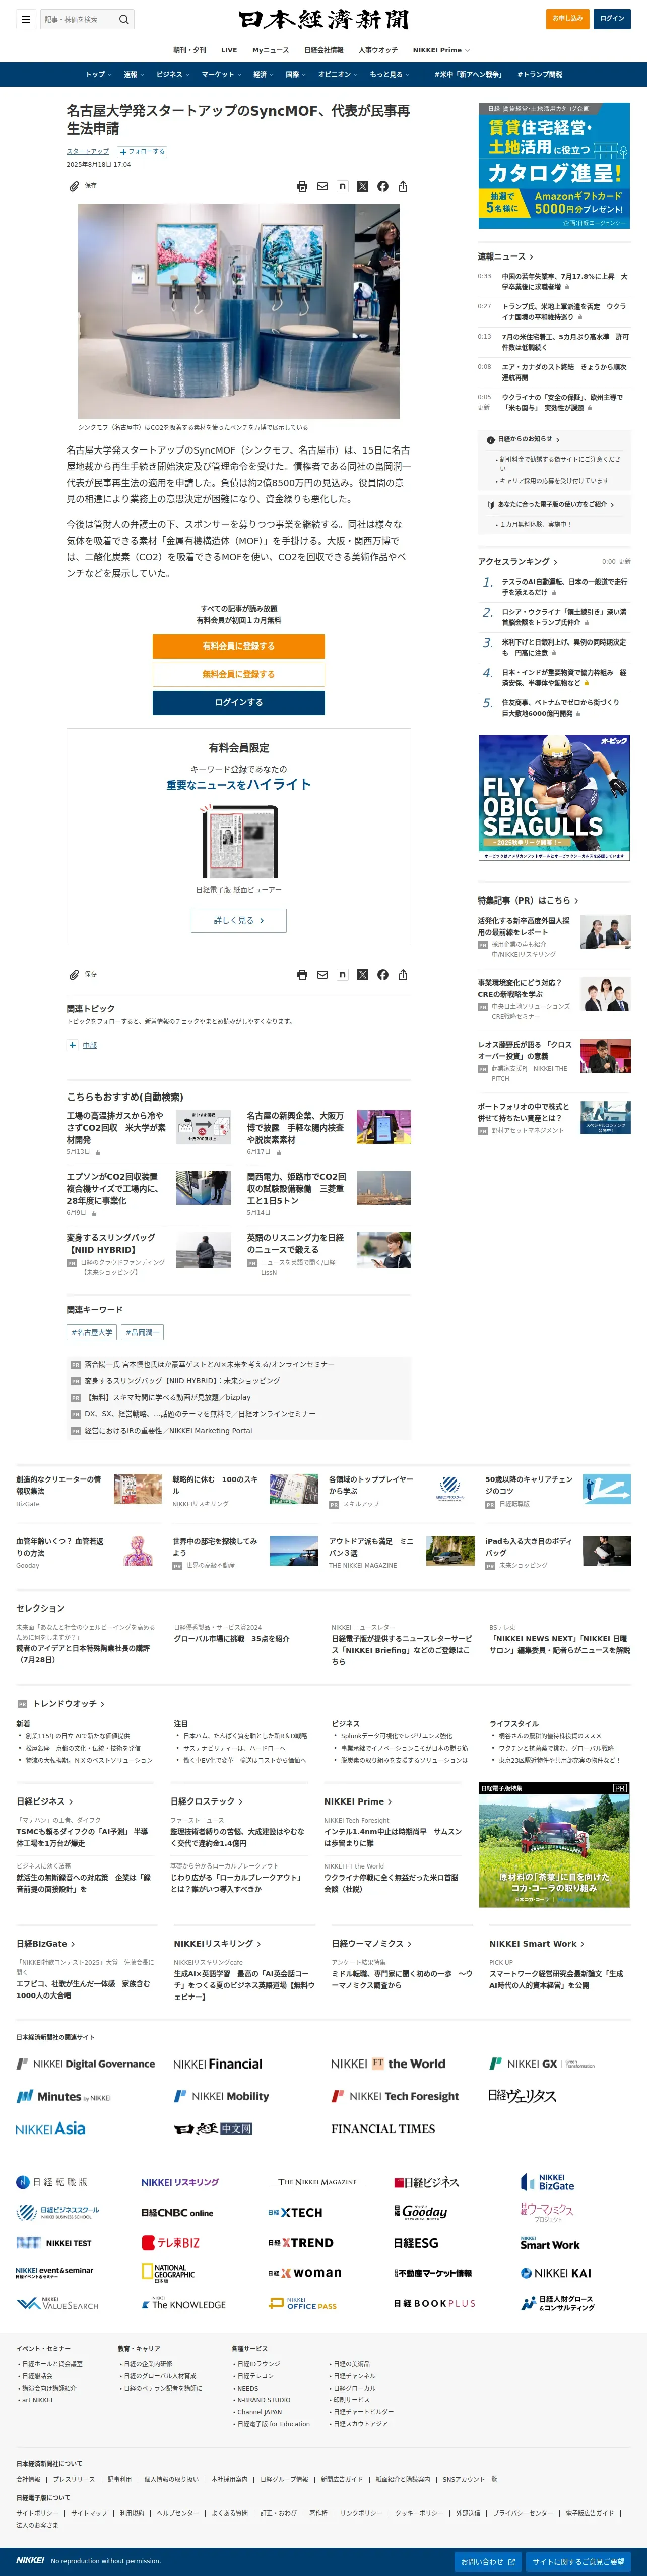Click lower Facebook icon below members box
The height and width of the screenshot is (2576, 647).
pyautogui.click(x=383, y=975)
